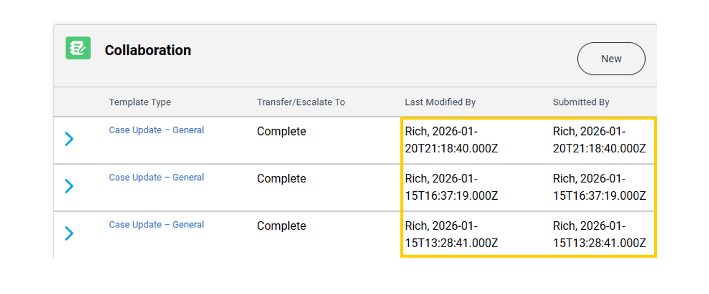Click the Transfer/Escalate To column header
Screen dimensions: 709x294
click(301, 102)
